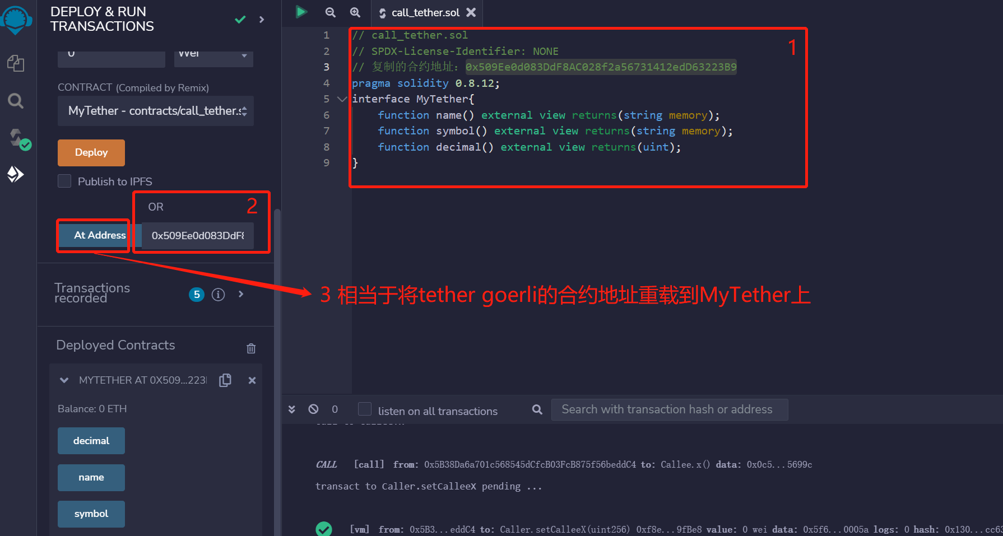Click the contract address input field
Viewport: 1003px width, 536px height.
click(198, 236)
